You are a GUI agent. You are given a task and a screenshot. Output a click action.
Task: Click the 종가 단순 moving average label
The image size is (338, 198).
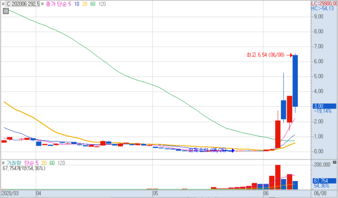[56, 4]
